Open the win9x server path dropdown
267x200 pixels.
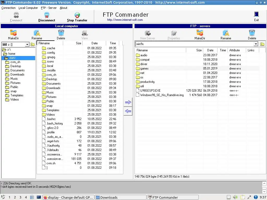coord(256,44)
